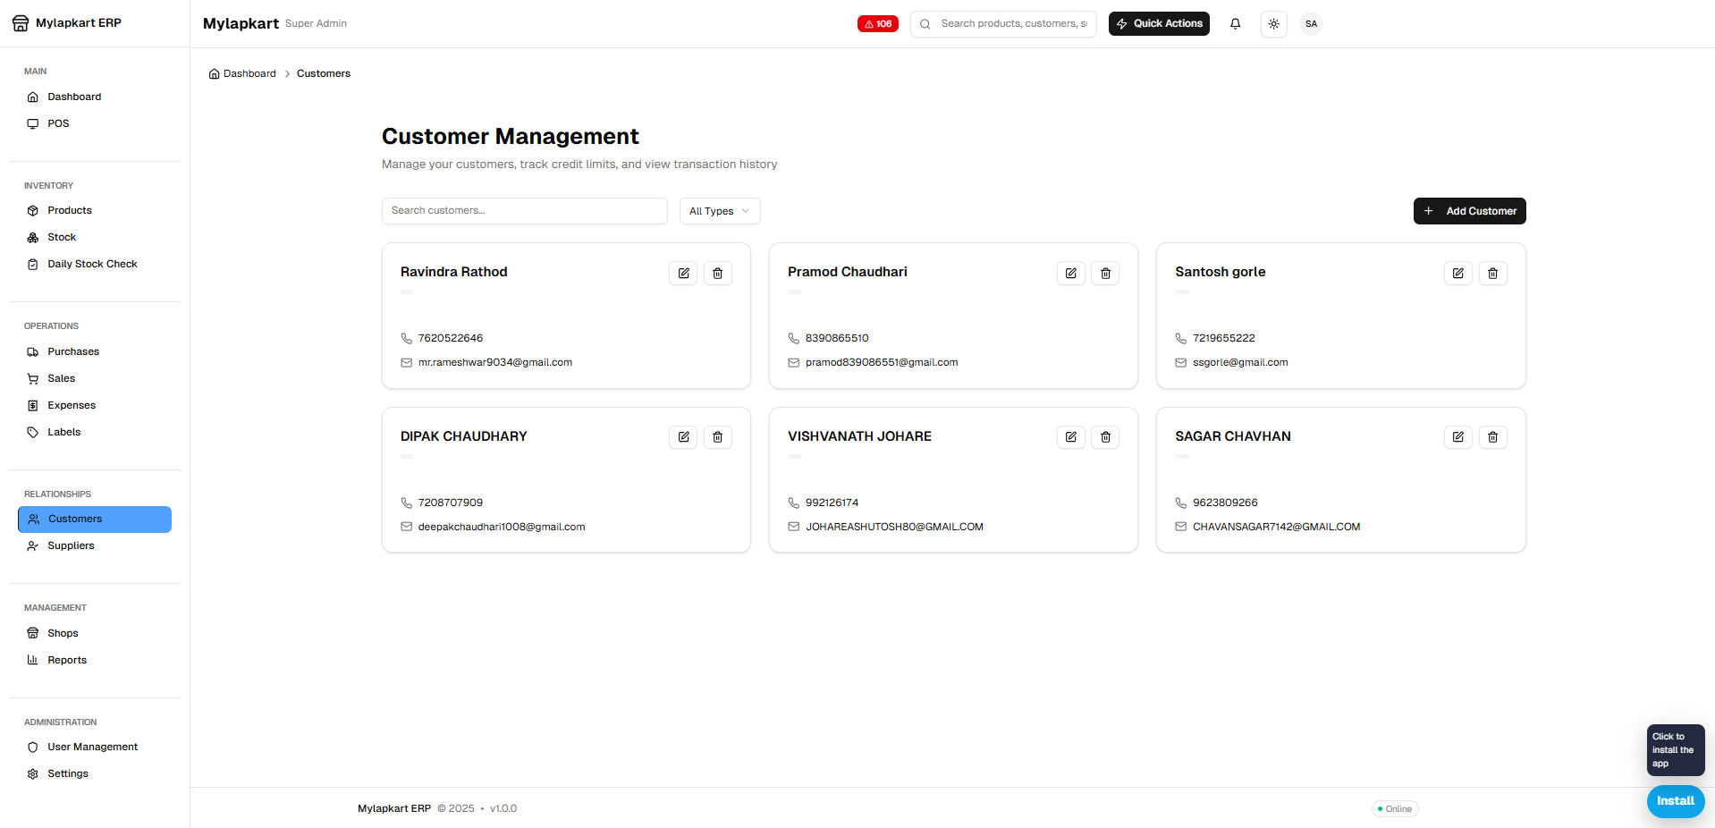Select the Daily Stock Check sidebar icon
The height and width of the screenshot is (828, 1715).
pyautogui.click(x=32, y=264)
